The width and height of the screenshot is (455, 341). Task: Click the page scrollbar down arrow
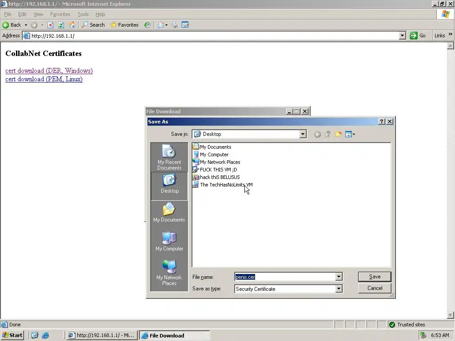tap(451, 316)
